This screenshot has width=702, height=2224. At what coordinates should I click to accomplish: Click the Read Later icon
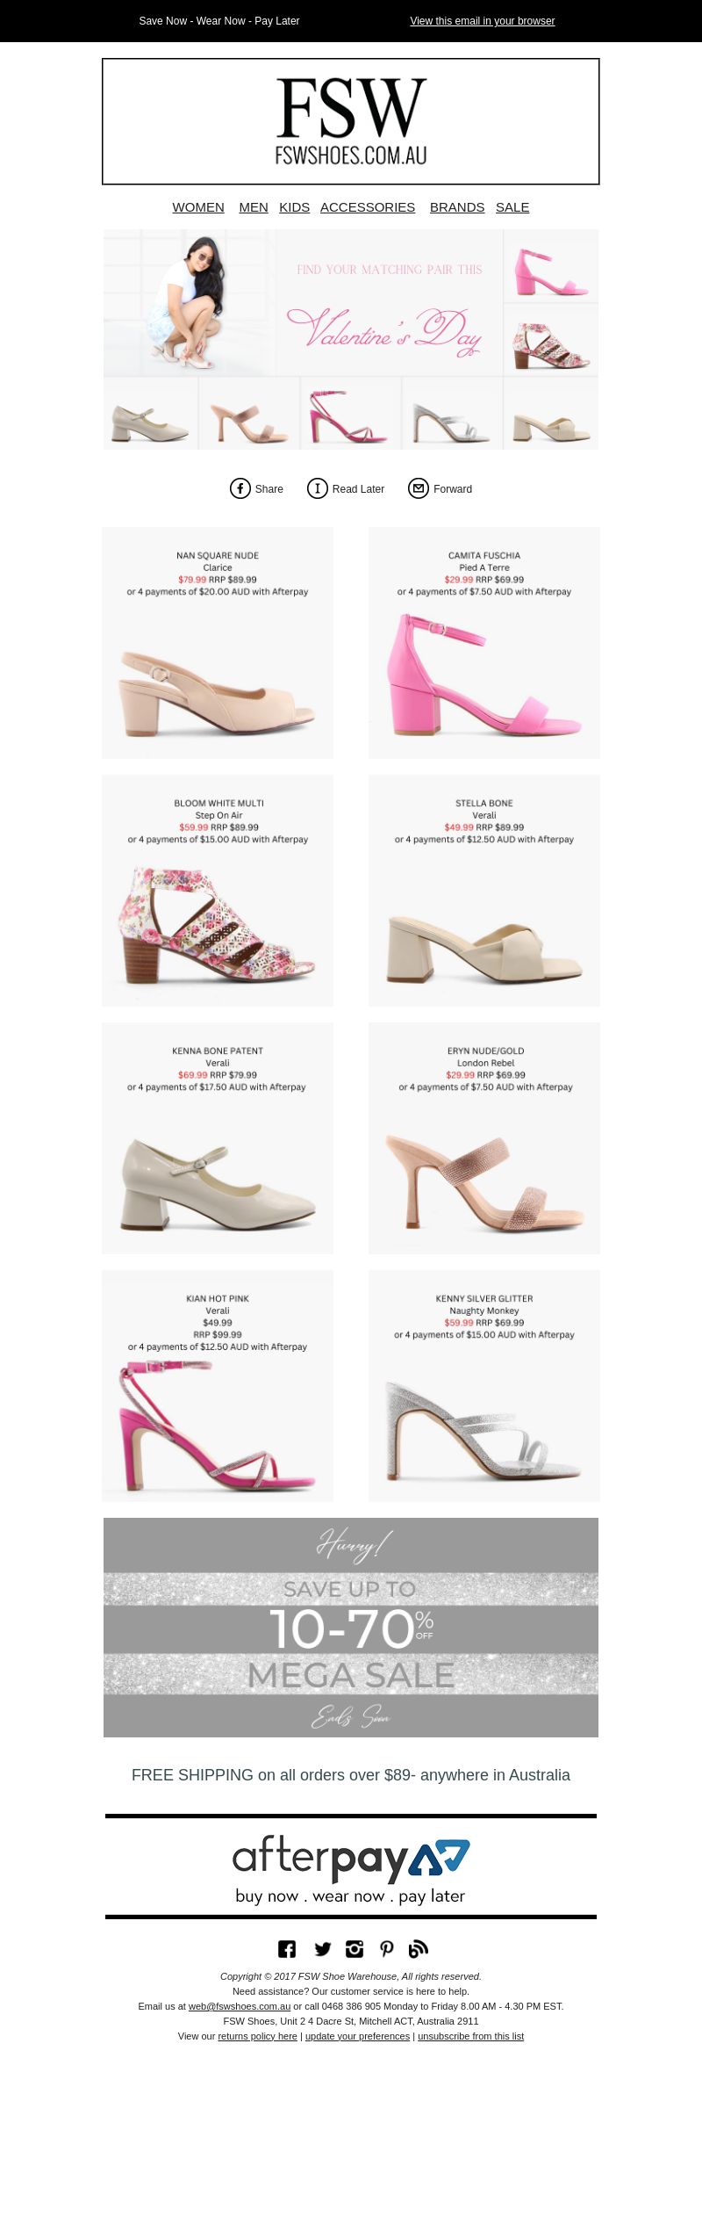[x=317, y=488]
